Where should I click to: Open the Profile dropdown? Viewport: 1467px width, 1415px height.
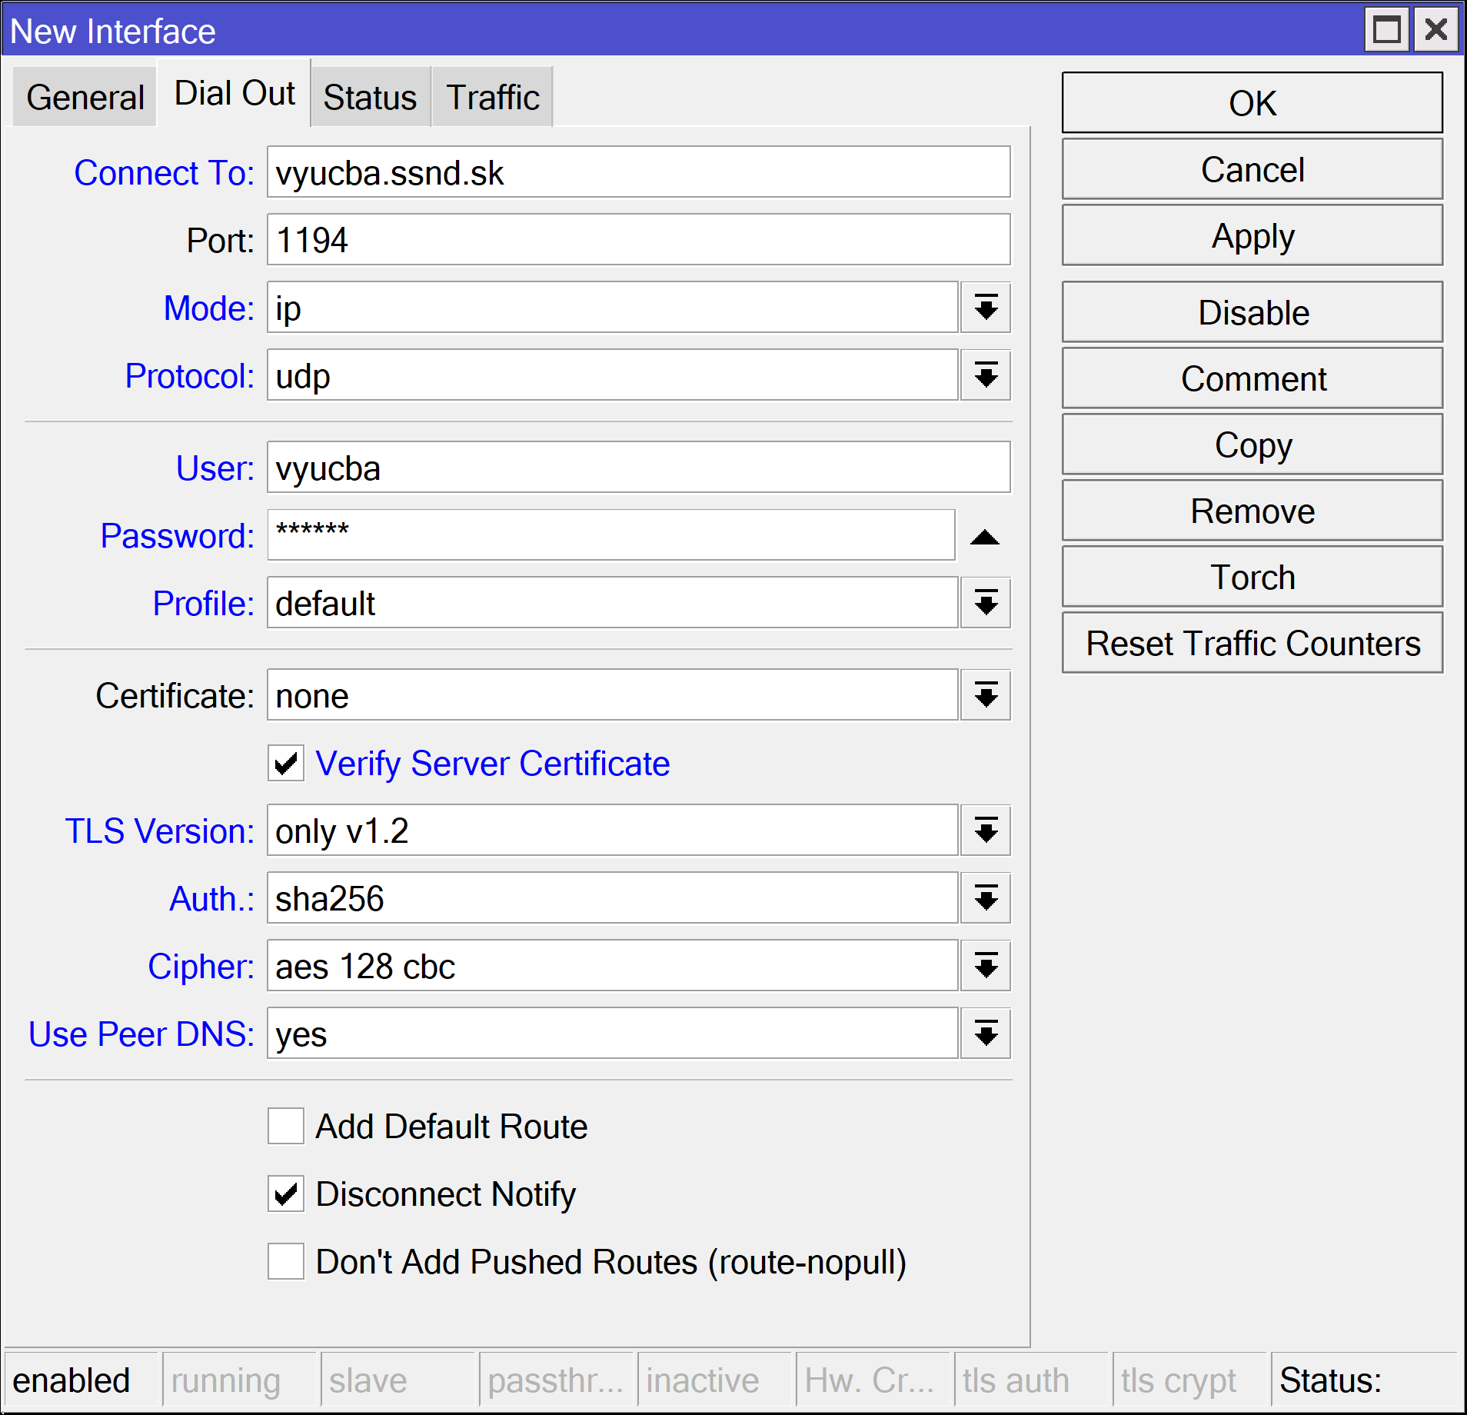tap(985, 603)
